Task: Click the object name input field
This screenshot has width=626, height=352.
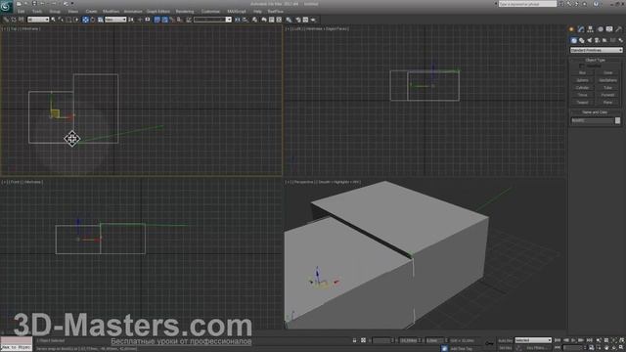Action: pos(593,120)
